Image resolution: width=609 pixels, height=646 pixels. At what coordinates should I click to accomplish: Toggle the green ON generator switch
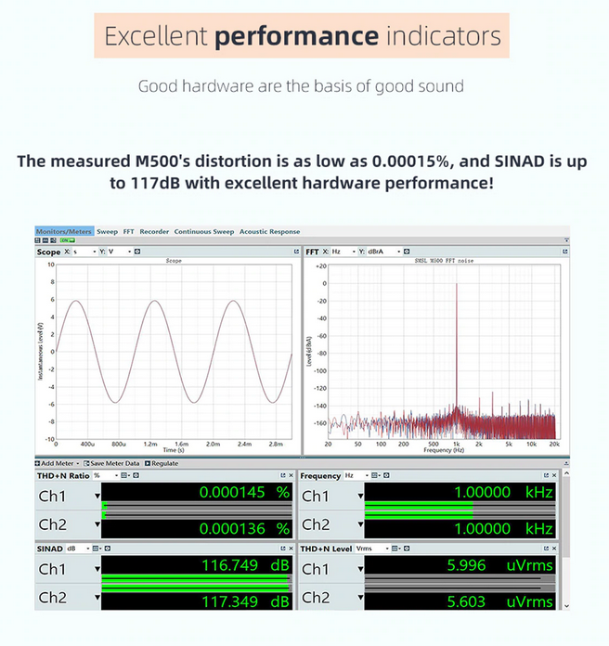coord(67,240)
